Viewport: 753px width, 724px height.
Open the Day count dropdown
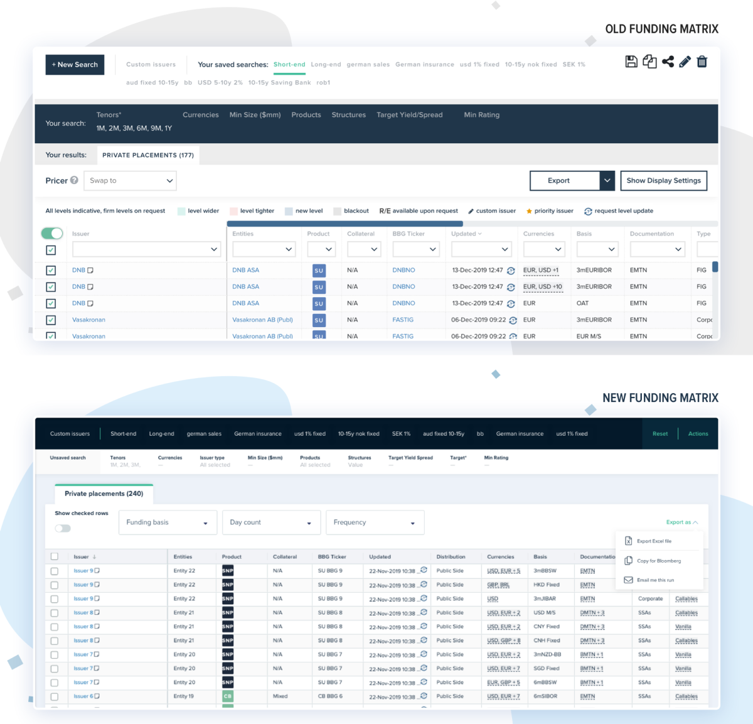pyautogui.click(x=271, y=522)
